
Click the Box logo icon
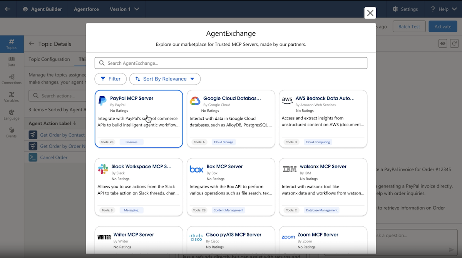coord(196,169)
